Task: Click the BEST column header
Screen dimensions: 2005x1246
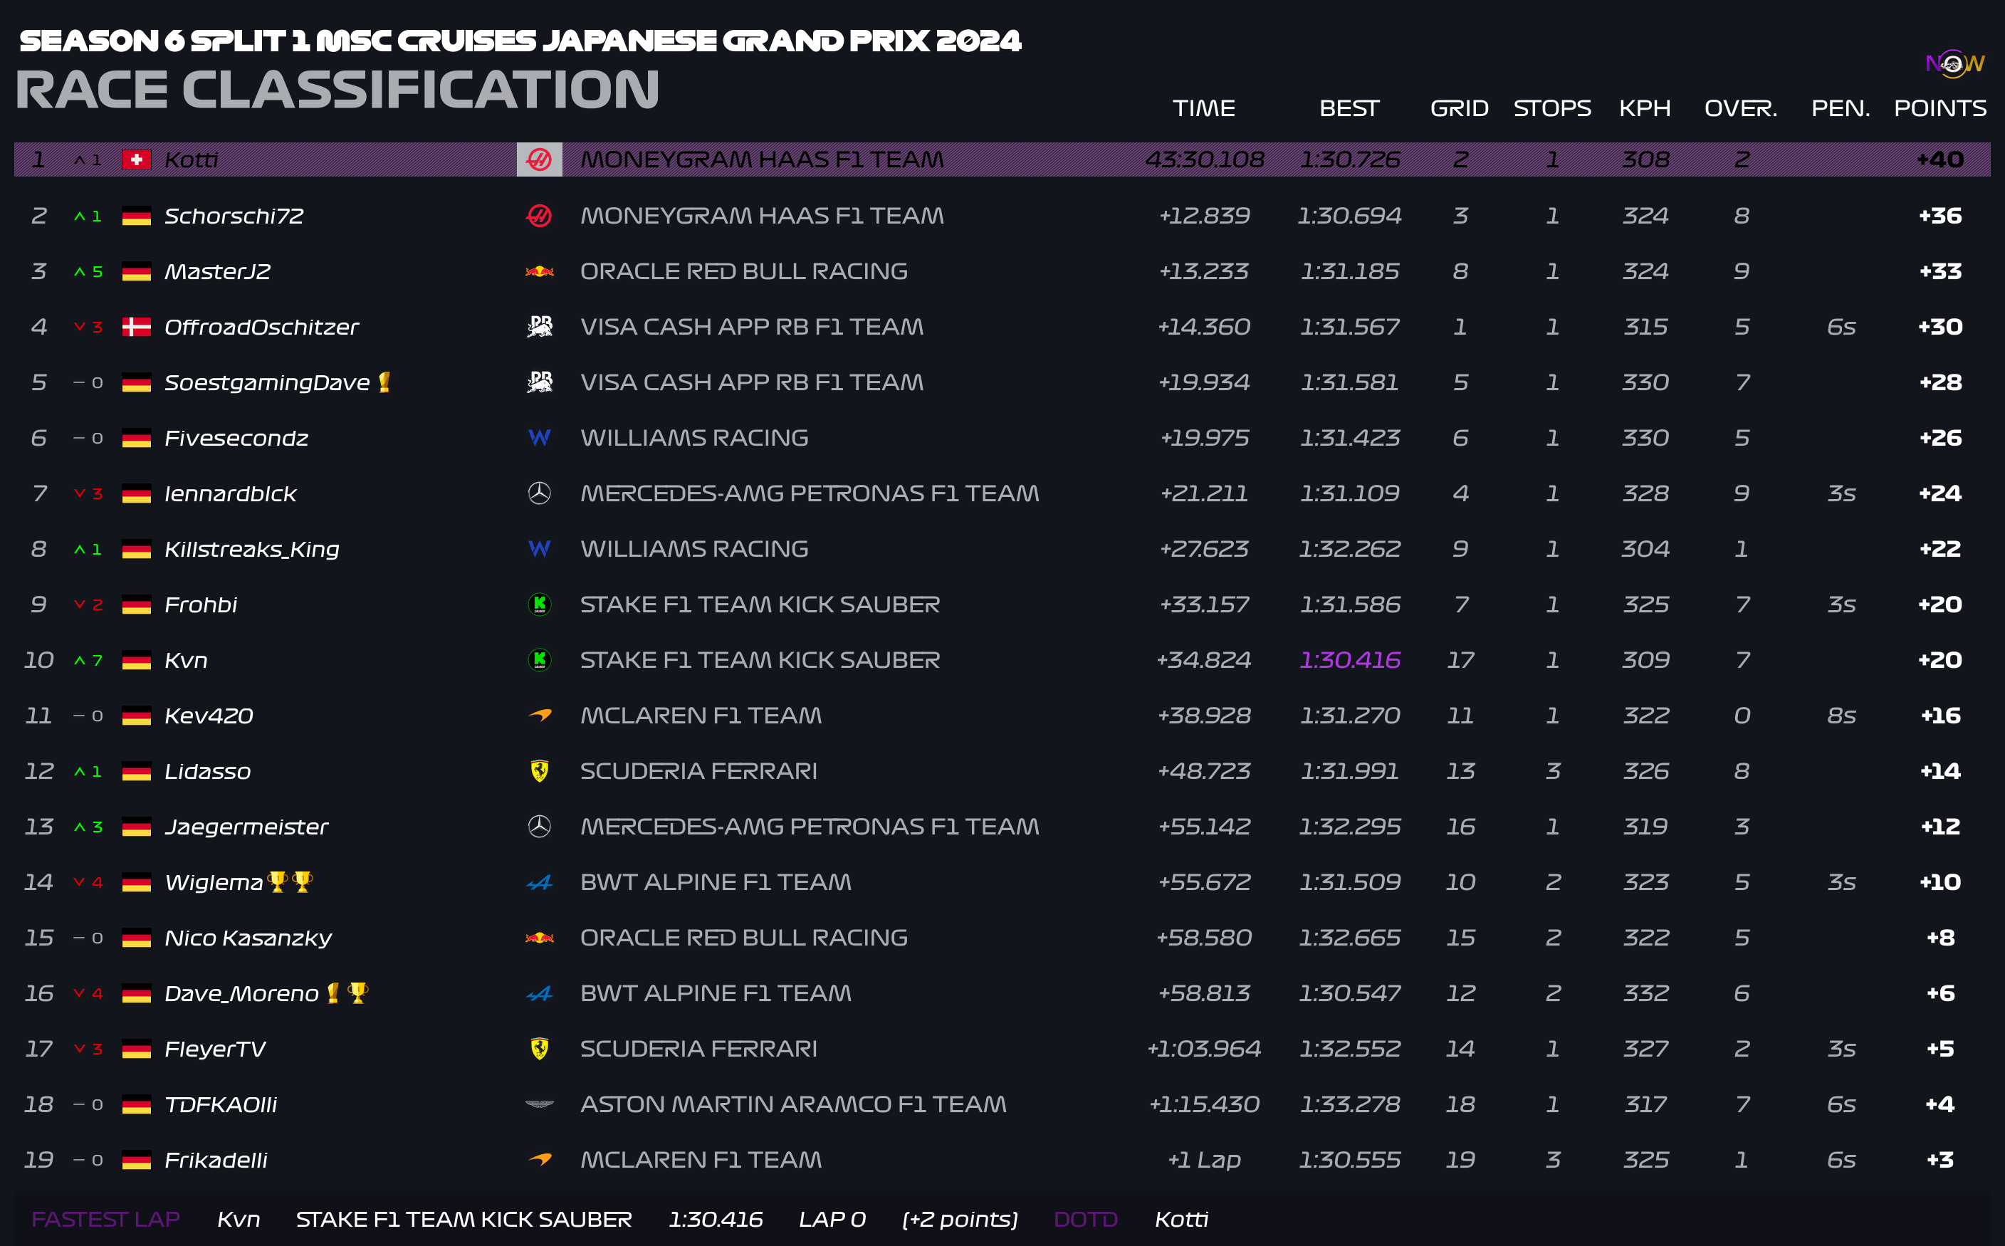Action: coord(1349,108)
